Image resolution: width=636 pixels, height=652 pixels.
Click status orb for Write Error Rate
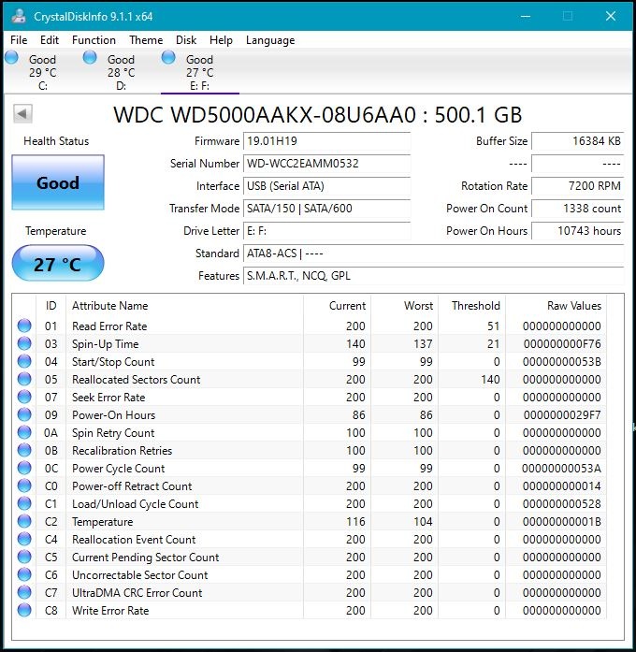[24, 610]
